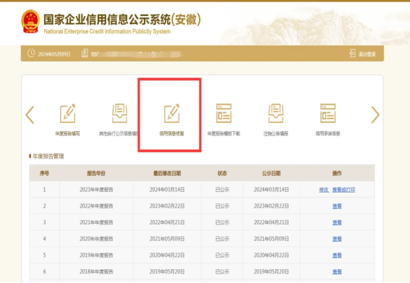Click the user profile icon in gold bar

tap(85, 53)
